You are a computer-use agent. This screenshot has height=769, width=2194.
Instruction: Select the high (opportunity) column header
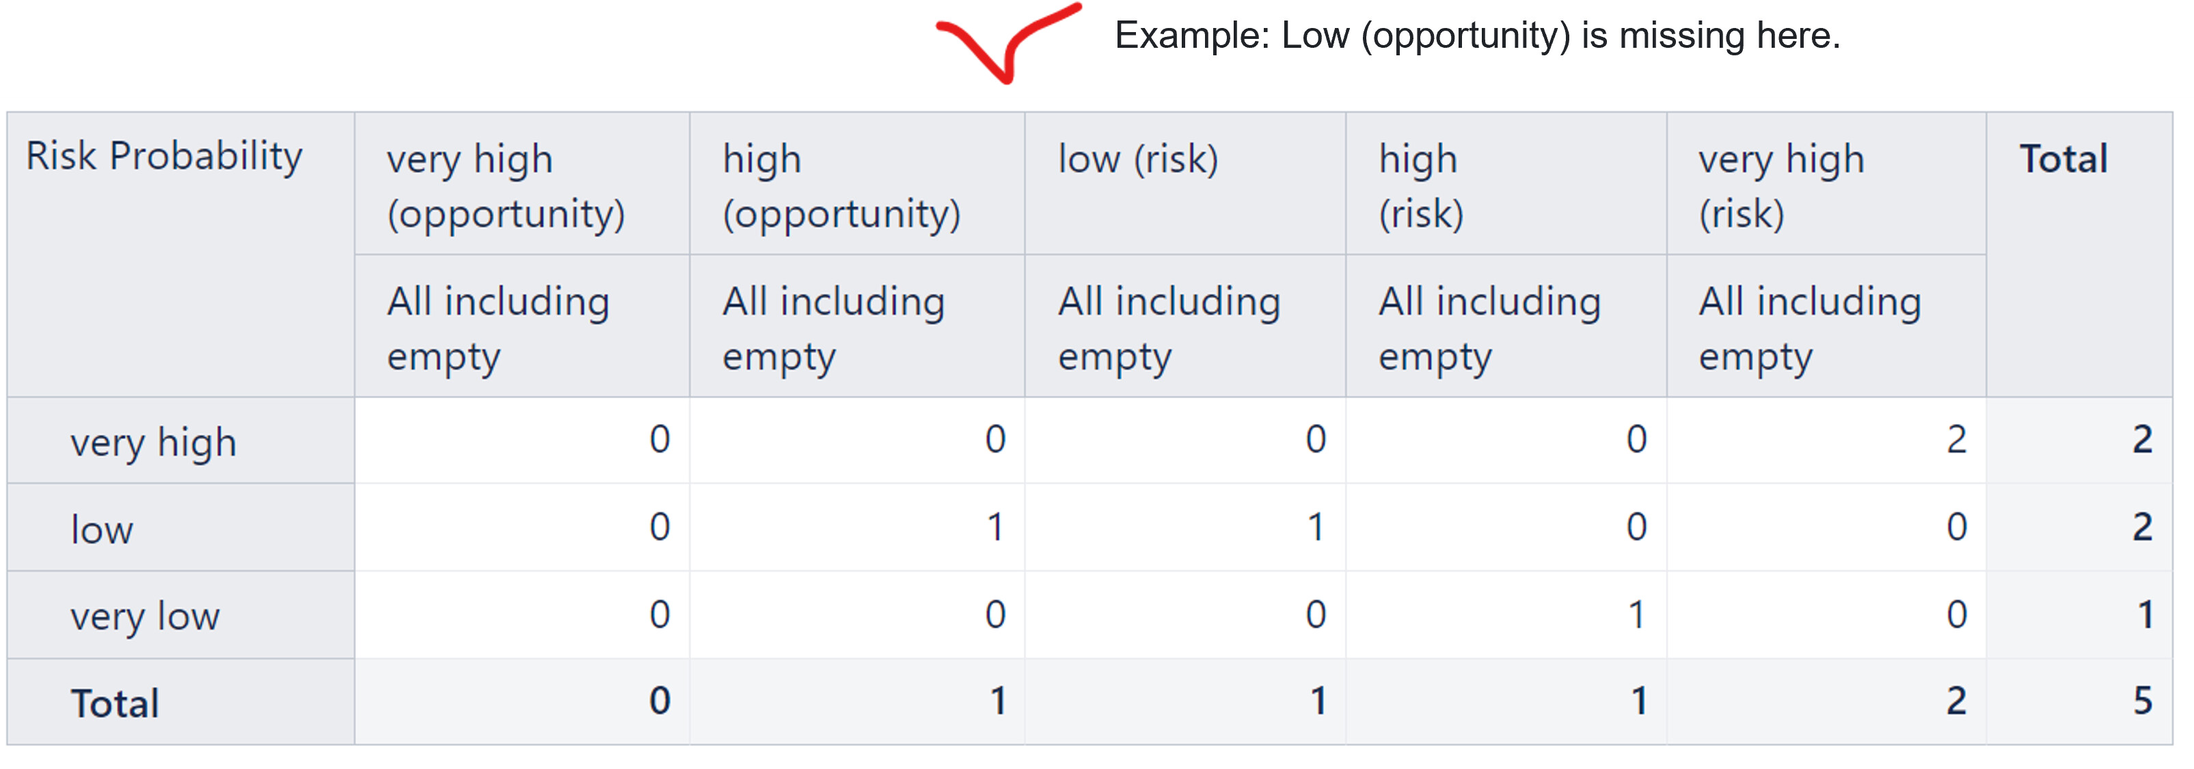pos(841,186)
